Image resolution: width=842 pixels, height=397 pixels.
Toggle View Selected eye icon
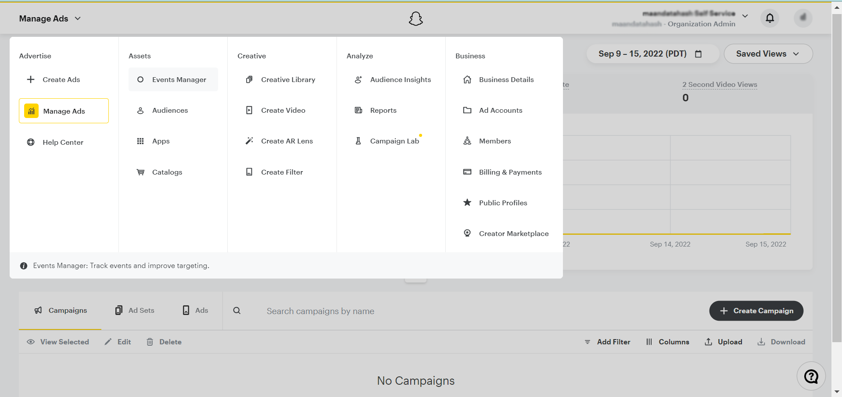(31, 342)
